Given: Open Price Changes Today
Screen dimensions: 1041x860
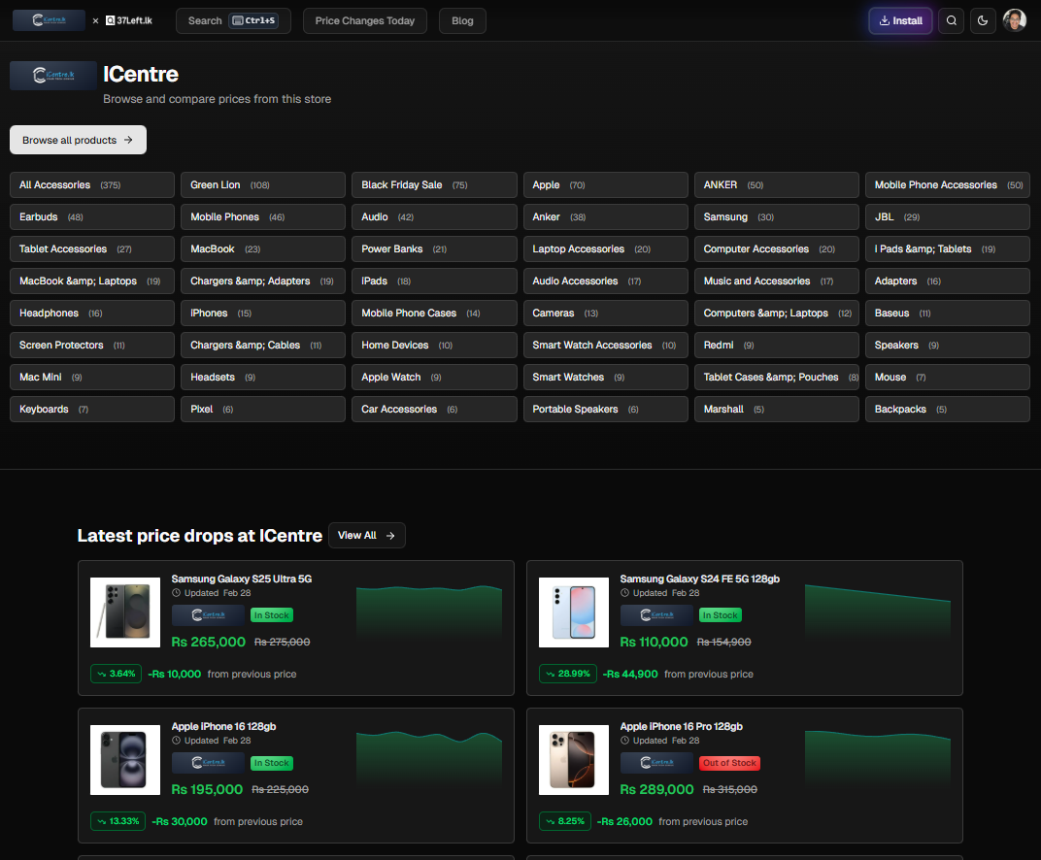Looking at the screenshot, I should (364, 20).
